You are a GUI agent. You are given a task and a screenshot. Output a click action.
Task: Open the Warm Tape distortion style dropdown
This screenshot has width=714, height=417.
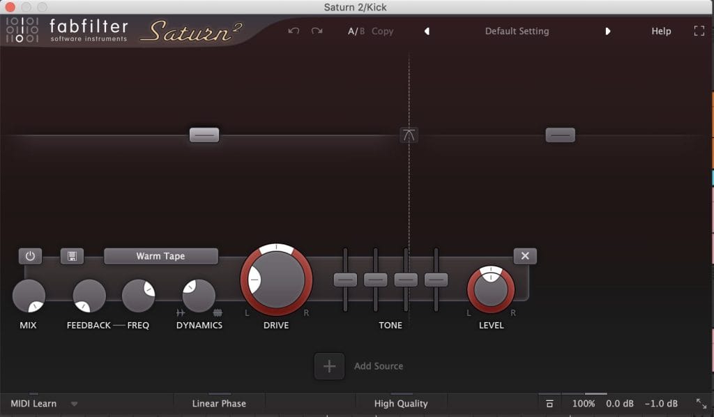(x=160, y=256)
